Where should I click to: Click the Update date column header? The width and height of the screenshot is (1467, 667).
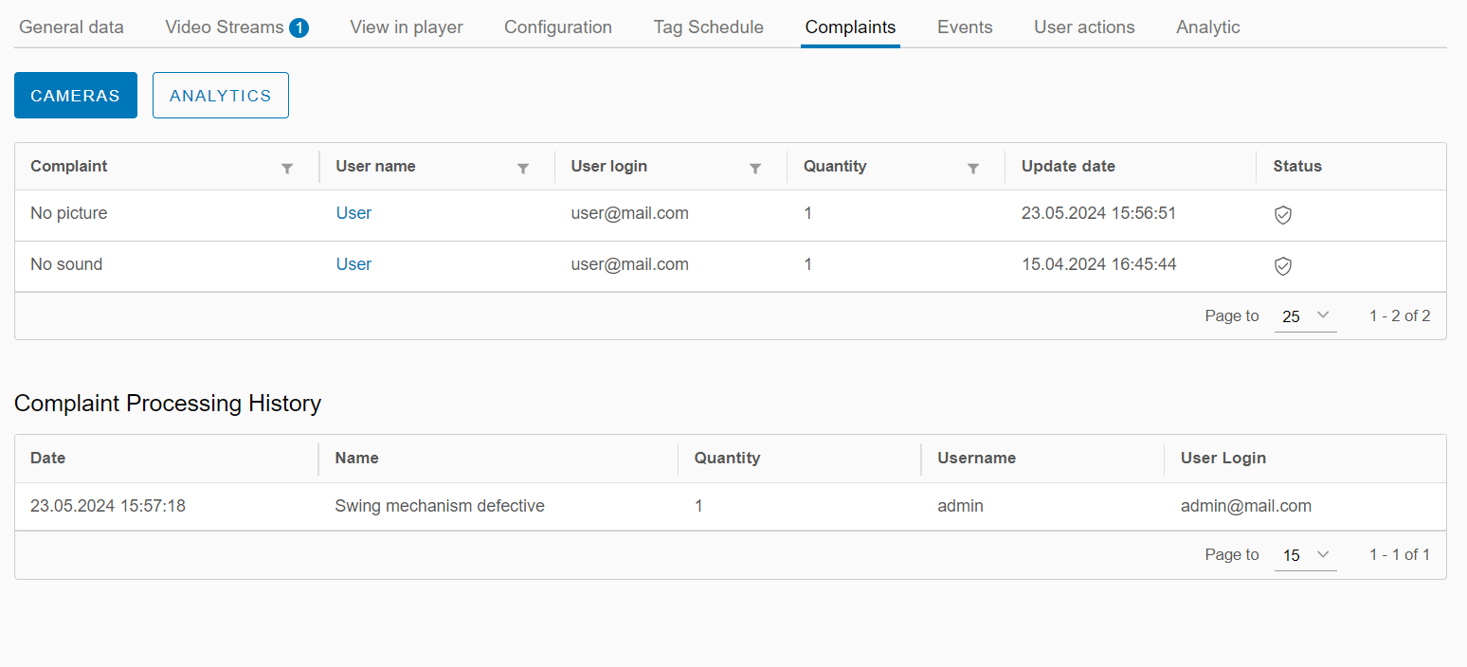(x=1068, y=166)
